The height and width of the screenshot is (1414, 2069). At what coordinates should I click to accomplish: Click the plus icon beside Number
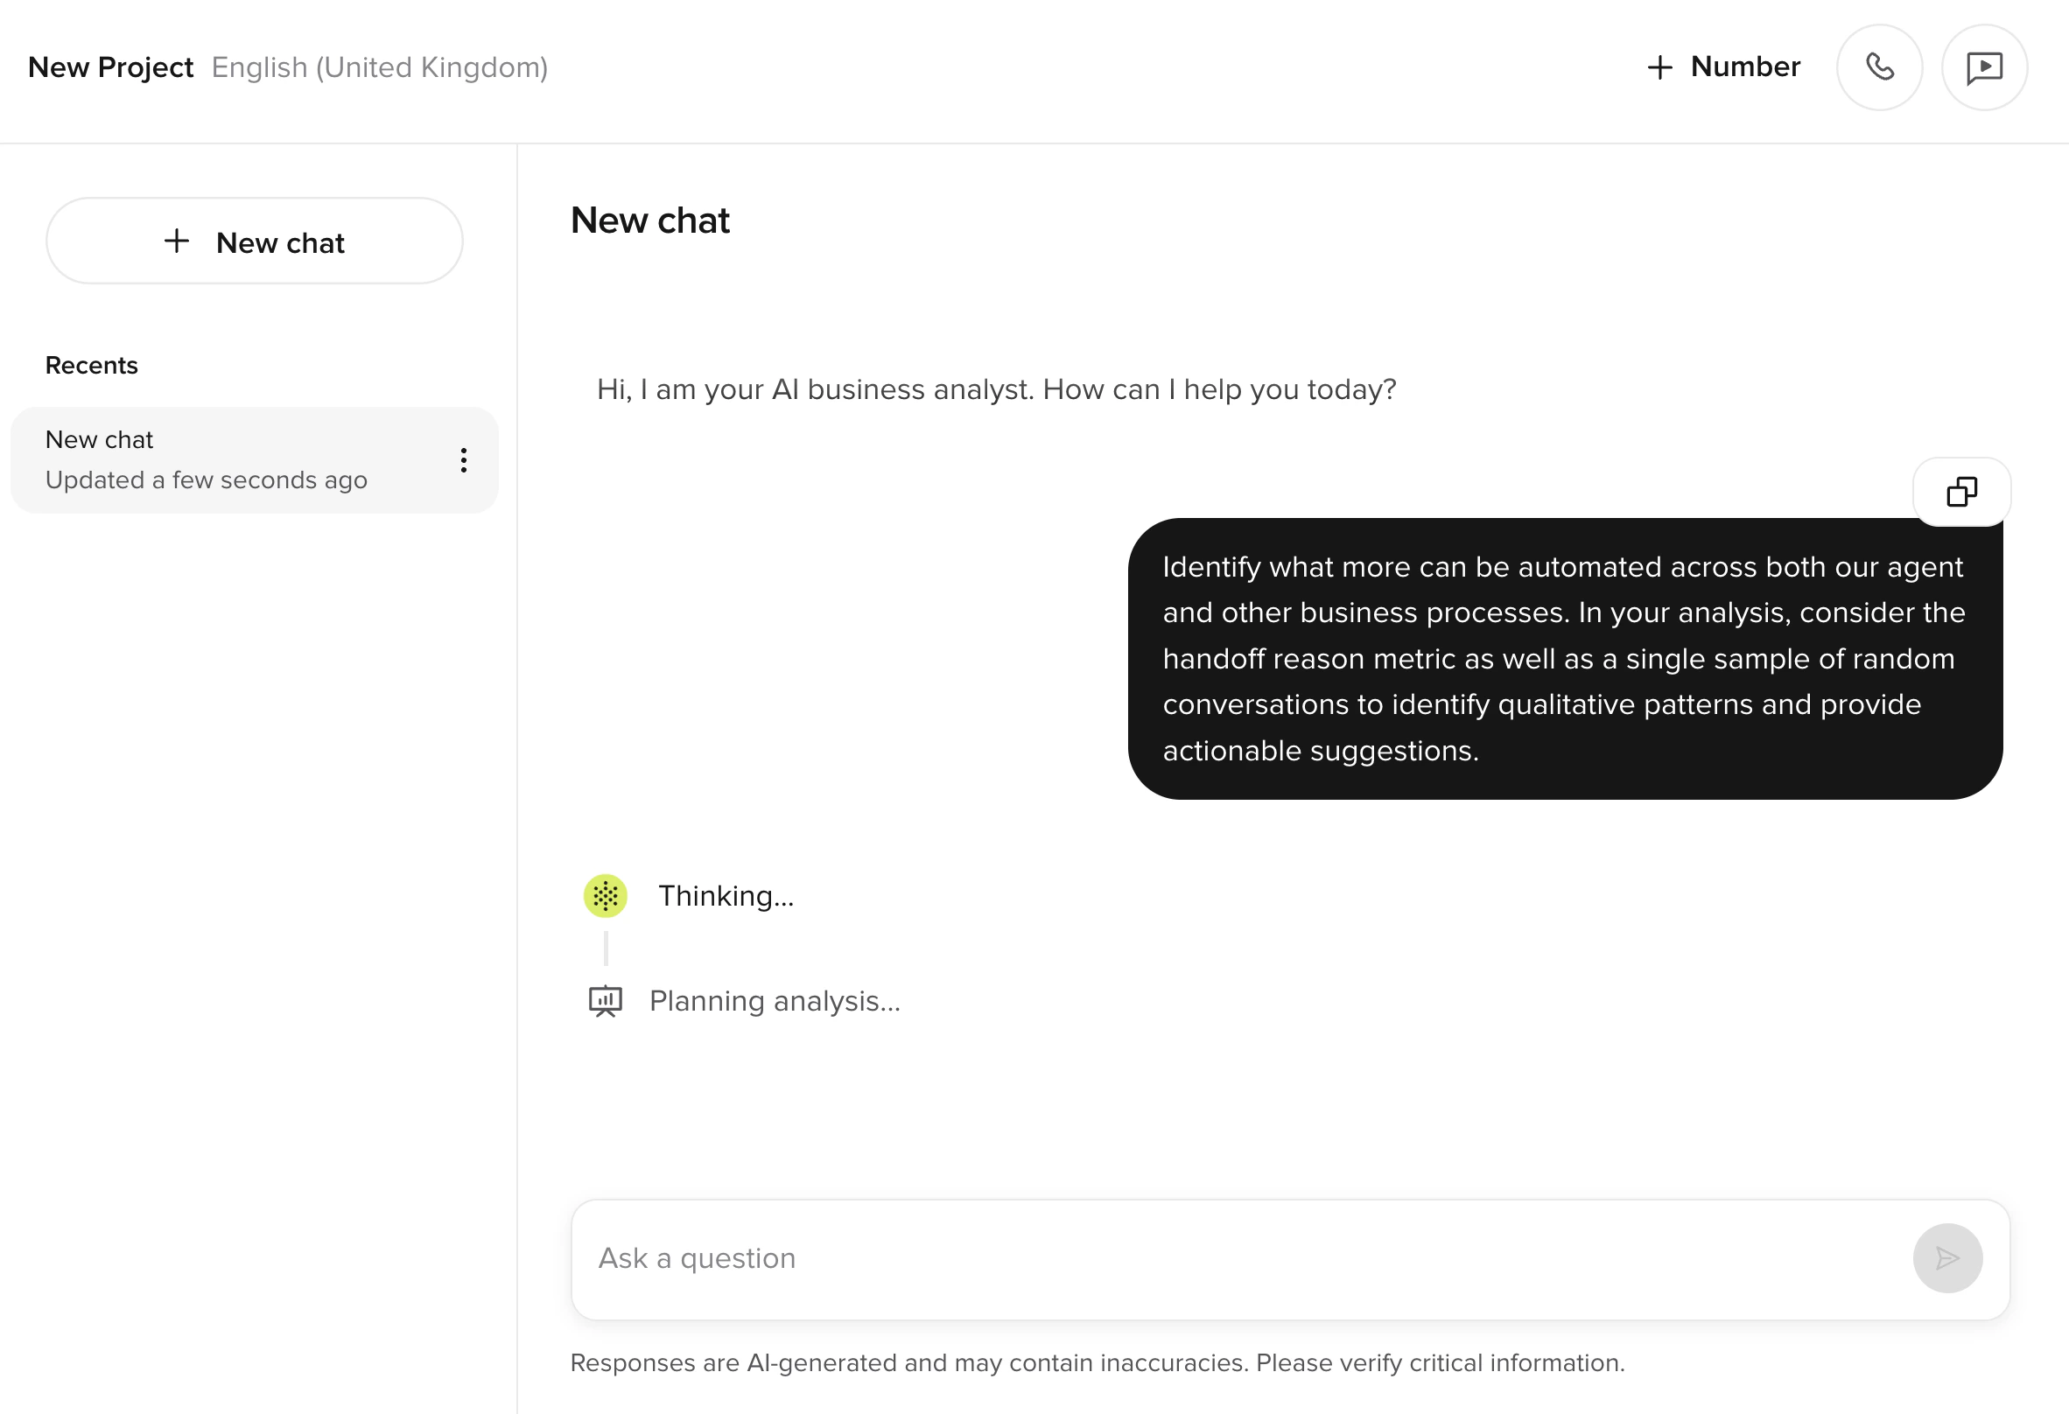click(1659, 67)
